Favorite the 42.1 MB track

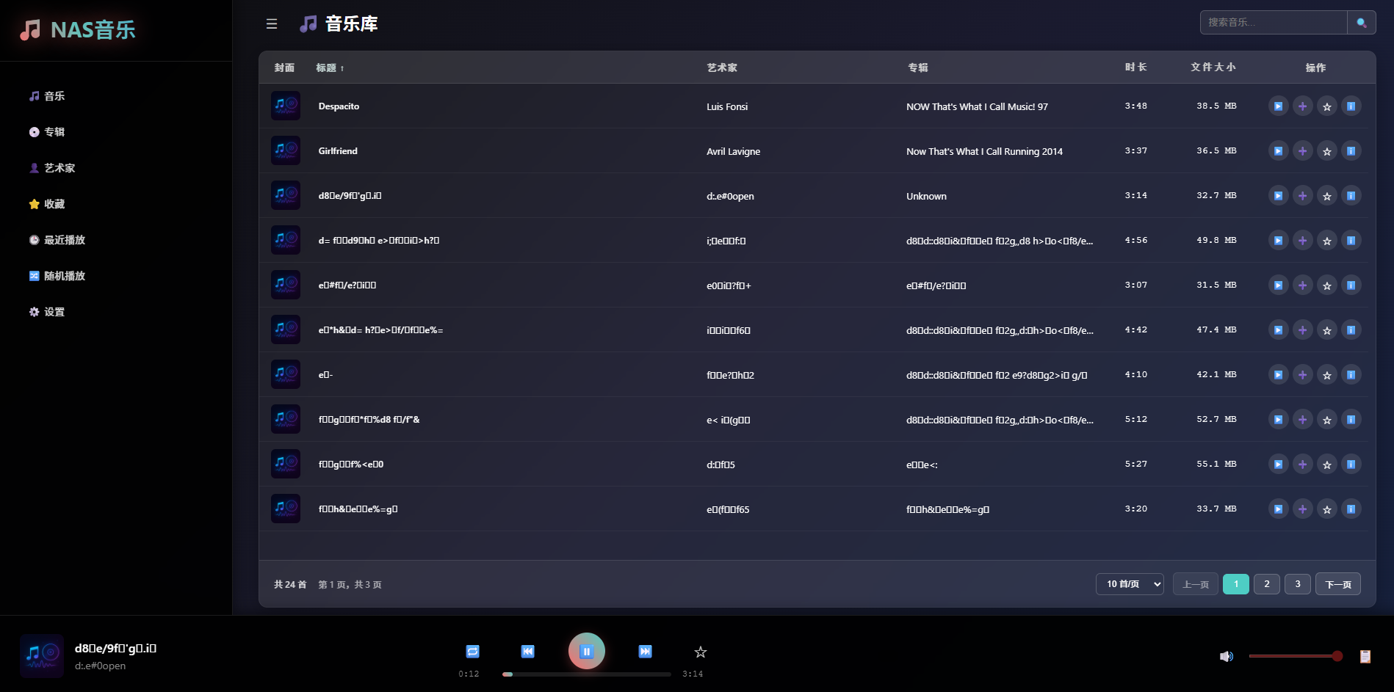(x=1326, y=375)
